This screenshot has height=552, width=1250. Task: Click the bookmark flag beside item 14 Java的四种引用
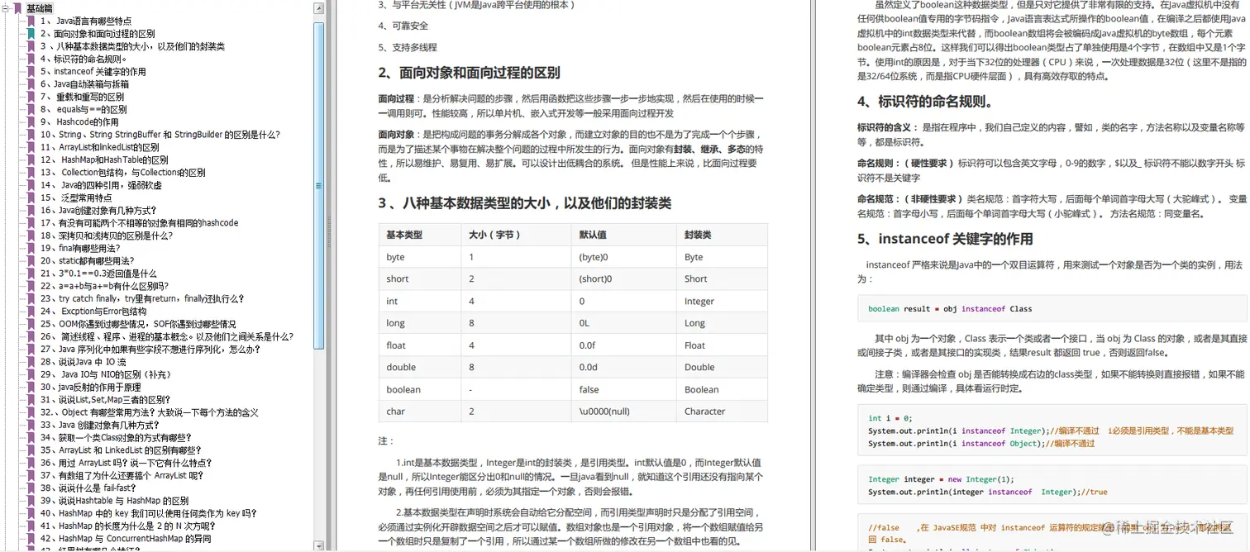point(30,184)
